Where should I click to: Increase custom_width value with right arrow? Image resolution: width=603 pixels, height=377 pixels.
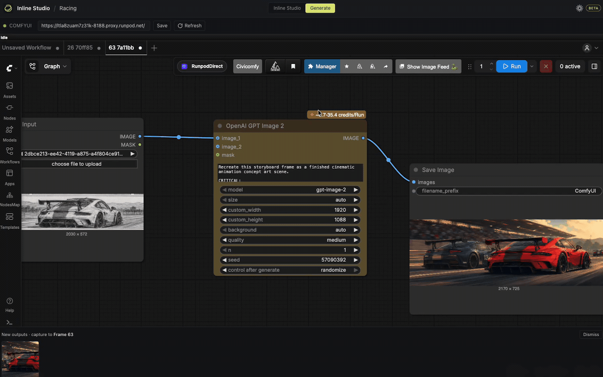(356, 210)
